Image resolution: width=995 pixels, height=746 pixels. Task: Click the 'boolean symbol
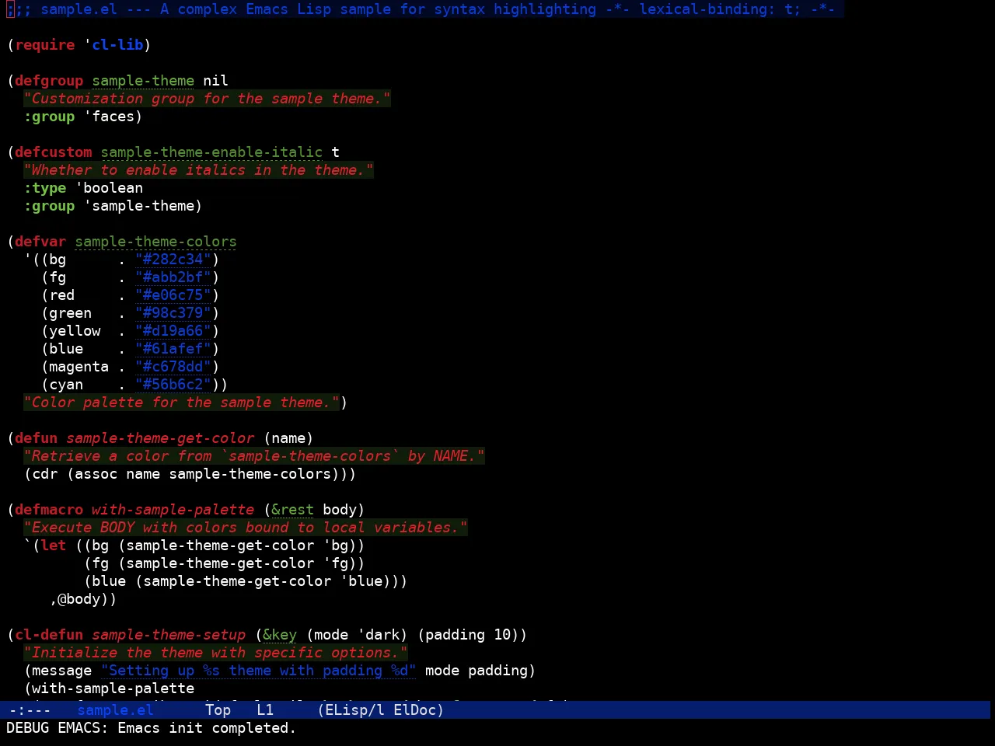(x=109, y=187)
